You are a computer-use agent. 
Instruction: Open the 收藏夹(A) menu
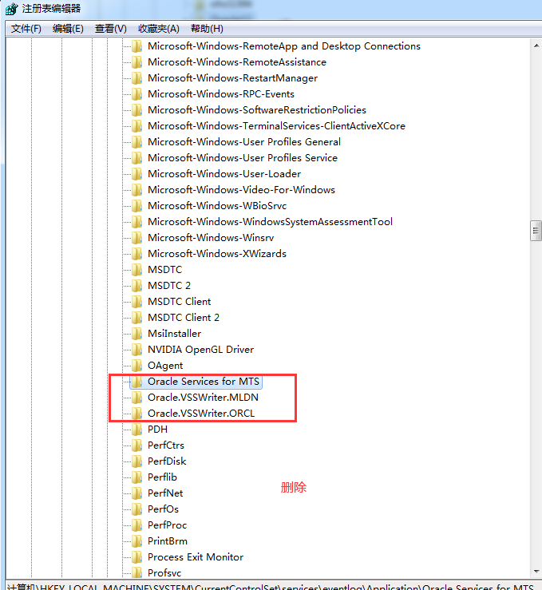[158, 29]
